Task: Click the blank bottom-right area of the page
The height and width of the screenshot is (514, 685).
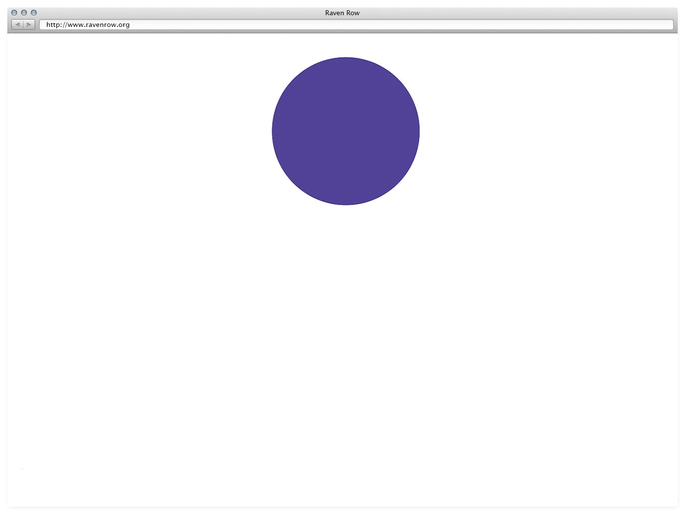Action: tap(612, 465)
